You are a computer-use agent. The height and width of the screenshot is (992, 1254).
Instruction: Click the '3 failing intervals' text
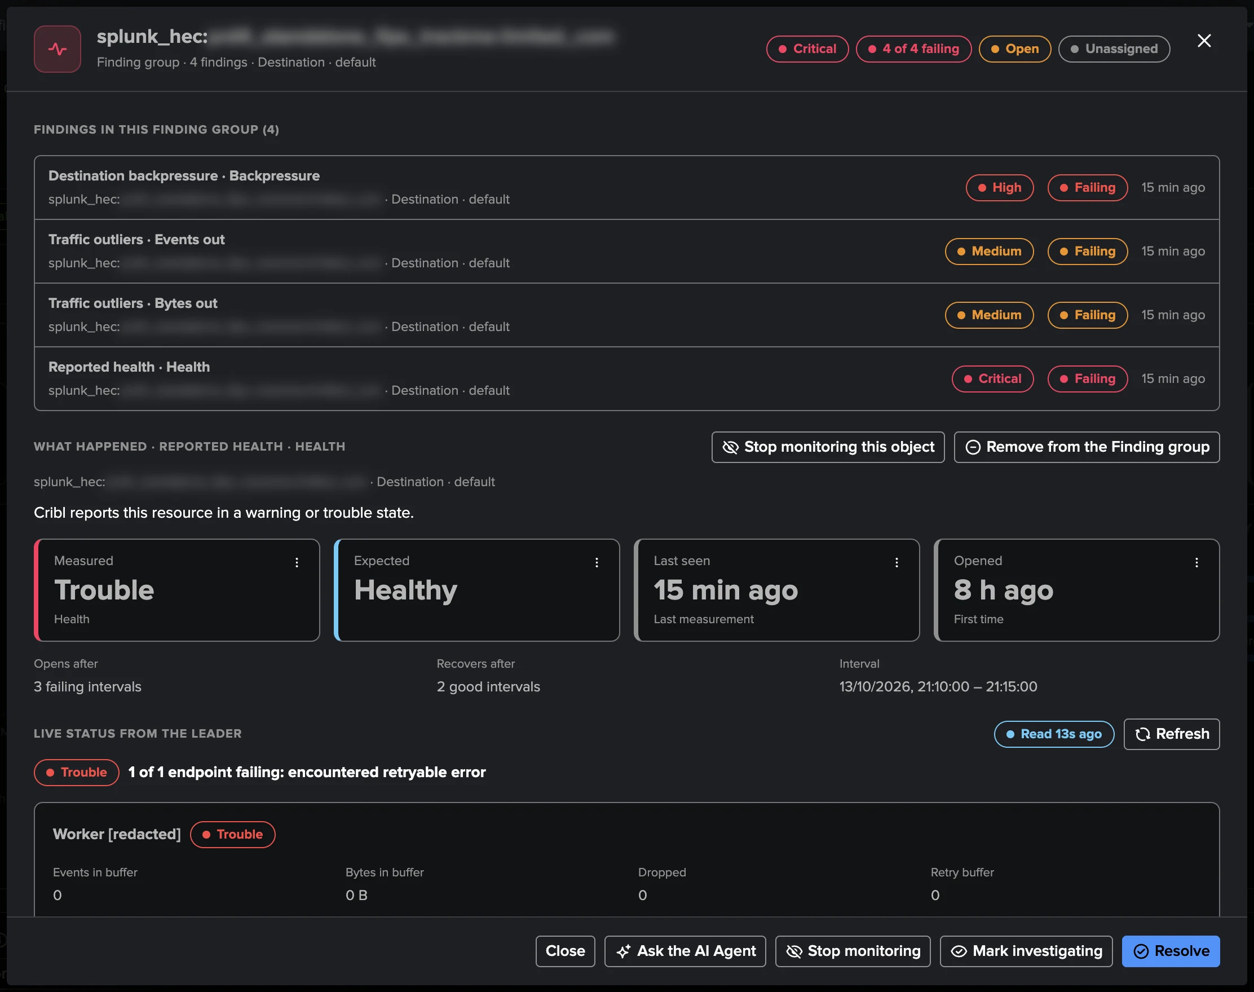[x=87, y=687]
